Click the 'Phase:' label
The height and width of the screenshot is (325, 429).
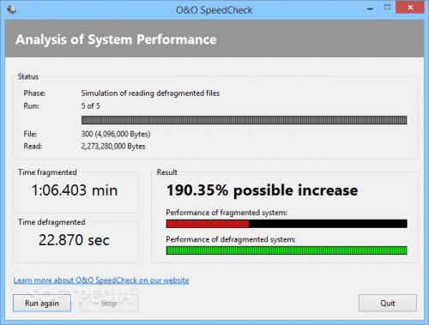(x=34, y=93)
